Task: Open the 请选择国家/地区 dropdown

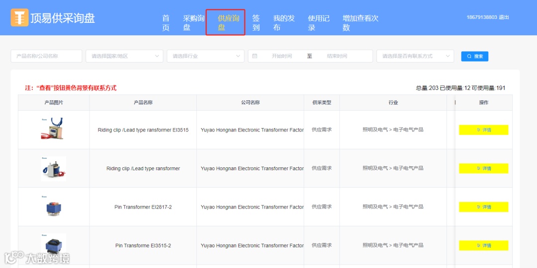Action: 124,56
